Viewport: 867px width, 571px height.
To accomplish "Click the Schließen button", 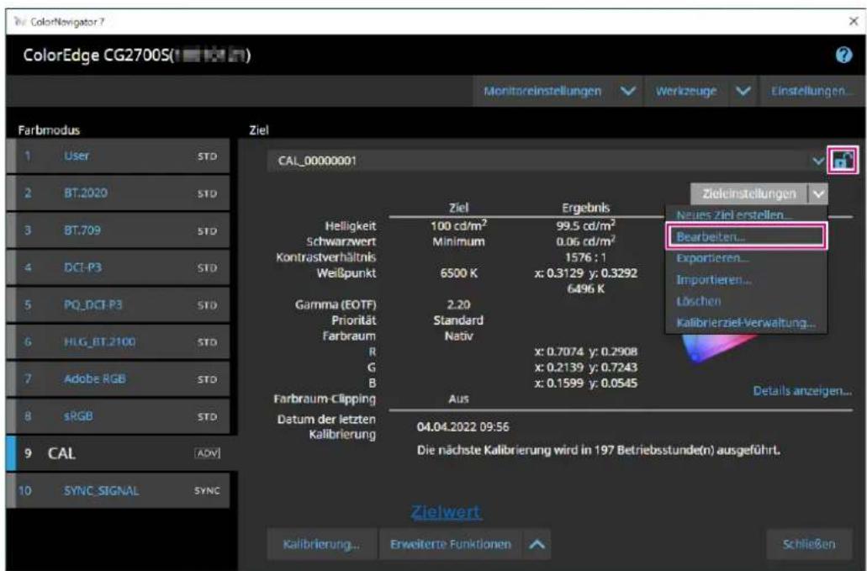I will click(809, 544).
